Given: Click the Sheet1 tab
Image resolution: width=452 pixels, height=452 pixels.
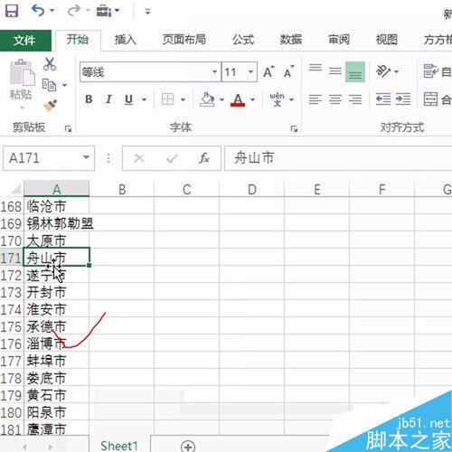Looking at the screenshot, I should [x=119, y=446].
